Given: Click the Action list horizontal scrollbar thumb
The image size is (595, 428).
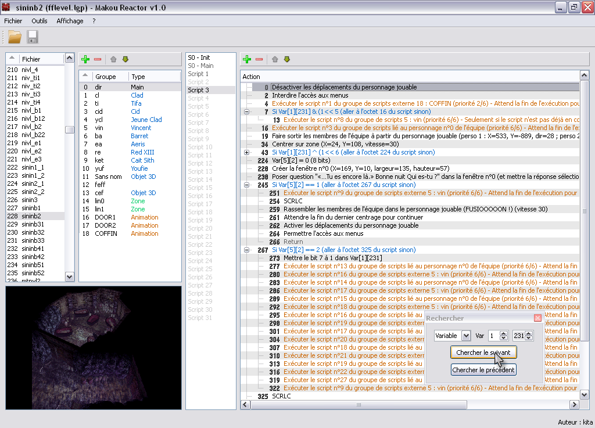Looking at the screenshot, I should pyautogui.click(x=358, y=405).
